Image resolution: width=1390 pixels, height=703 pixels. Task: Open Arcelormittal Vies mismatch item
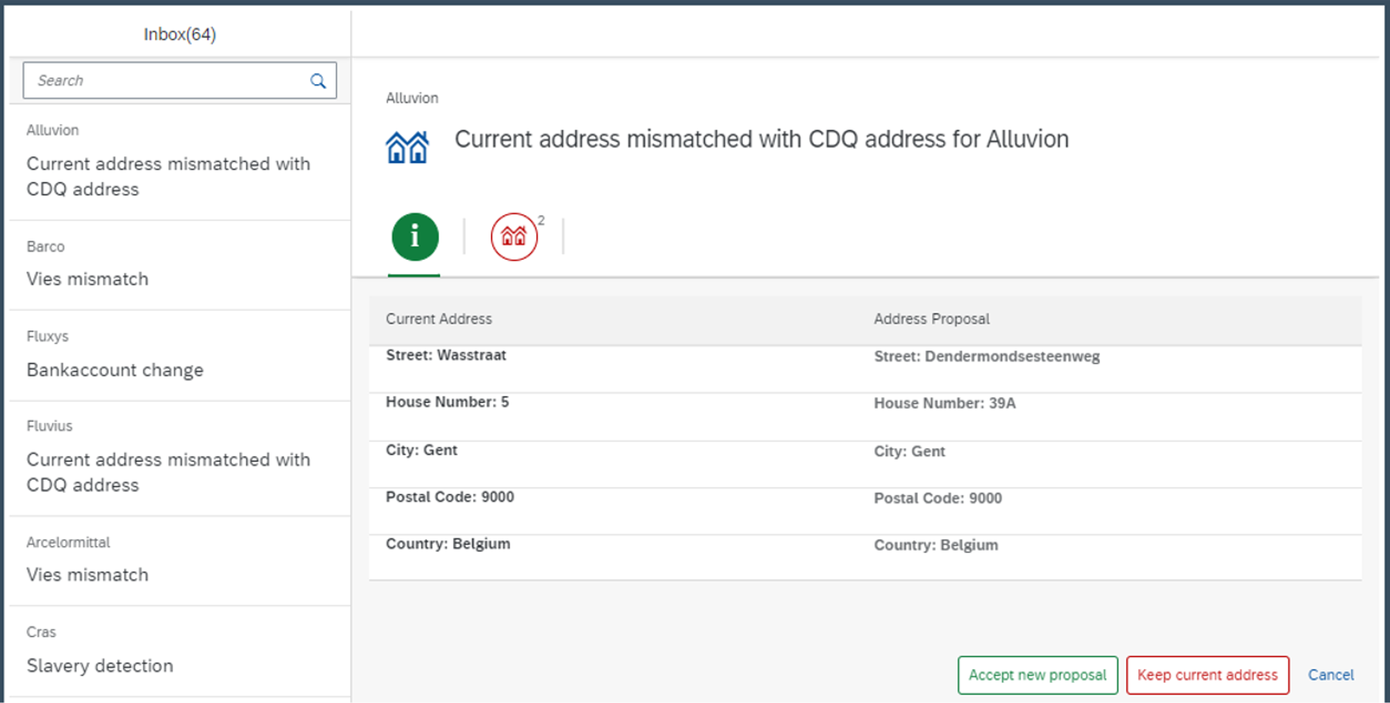180,561
